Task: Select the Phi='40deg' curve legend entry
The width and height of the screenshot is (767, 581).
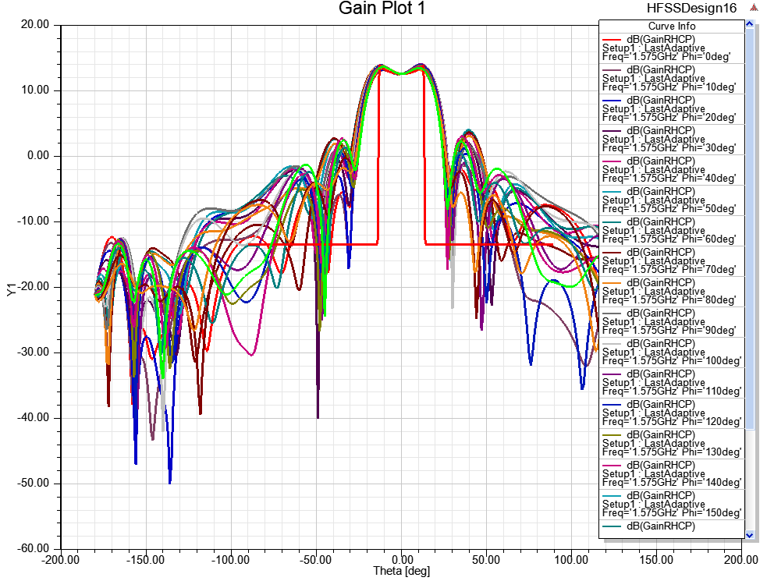Action: point(672,169)
